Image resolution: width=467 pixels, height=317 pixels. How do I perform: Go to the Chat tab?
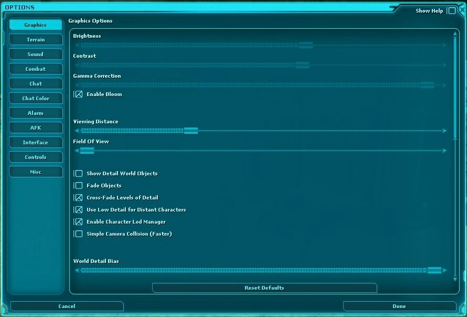click(x=36, y=83)
